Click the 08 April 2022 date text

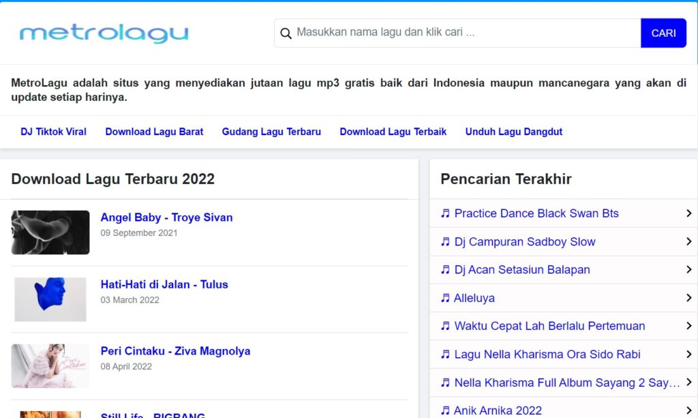pos(126,366)
